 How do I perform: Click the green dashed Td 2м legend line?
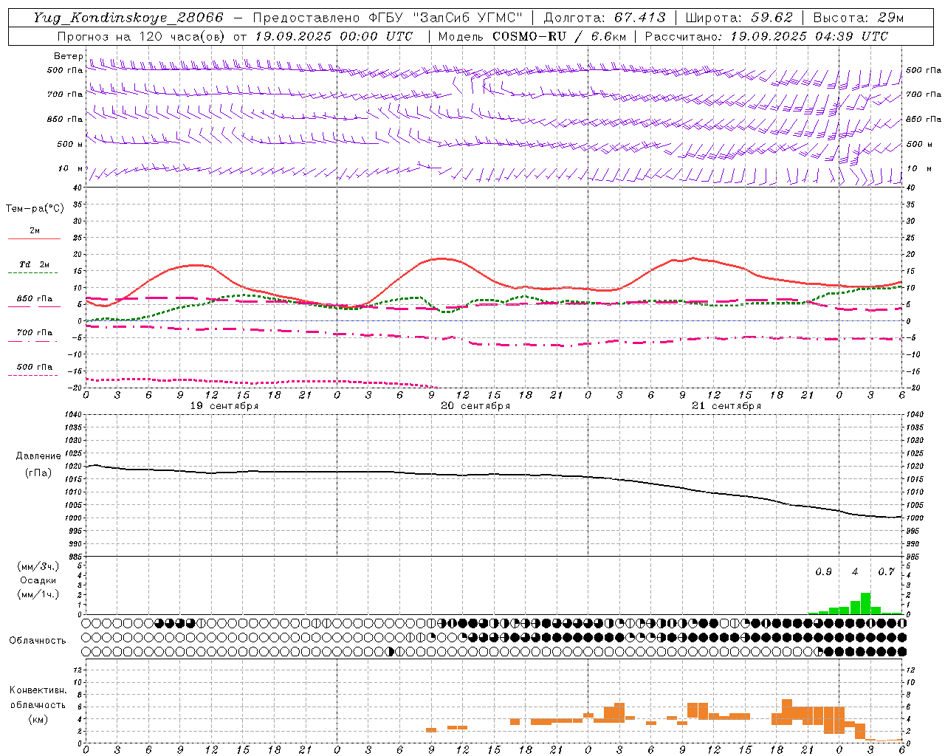(x=32, y=273)
